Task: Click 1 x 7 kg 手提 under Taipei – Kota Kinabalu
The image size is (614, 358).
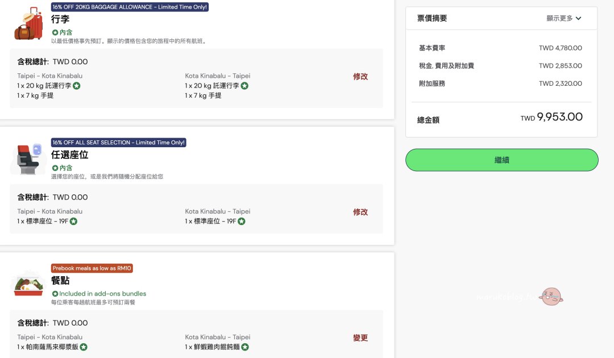Action: coord(35,95)
